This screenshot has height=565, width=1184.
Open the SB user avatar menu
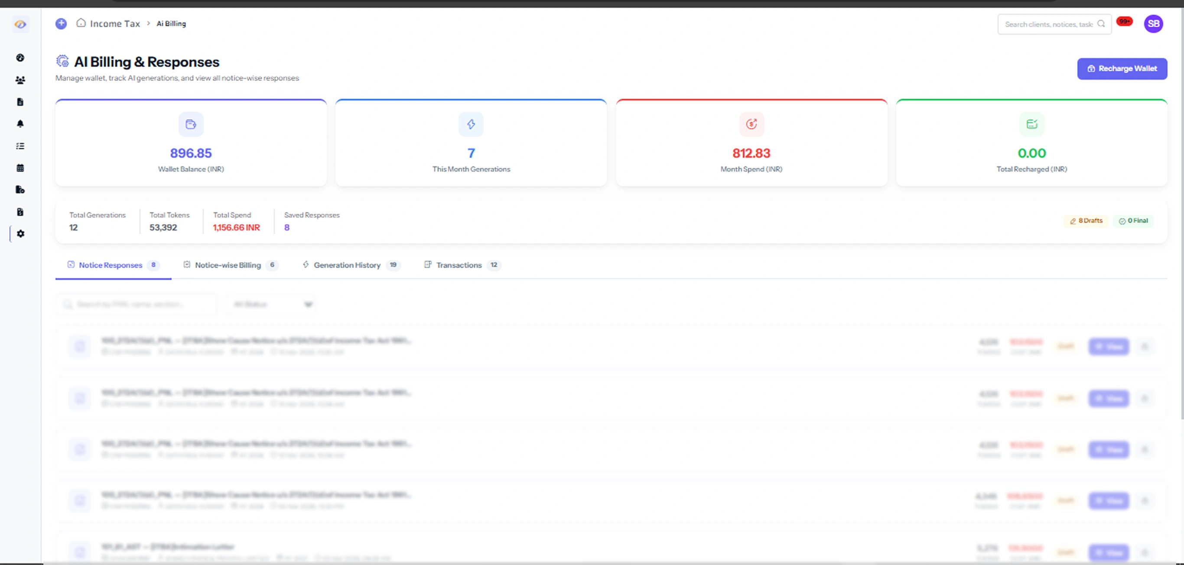pos(1153,24)
